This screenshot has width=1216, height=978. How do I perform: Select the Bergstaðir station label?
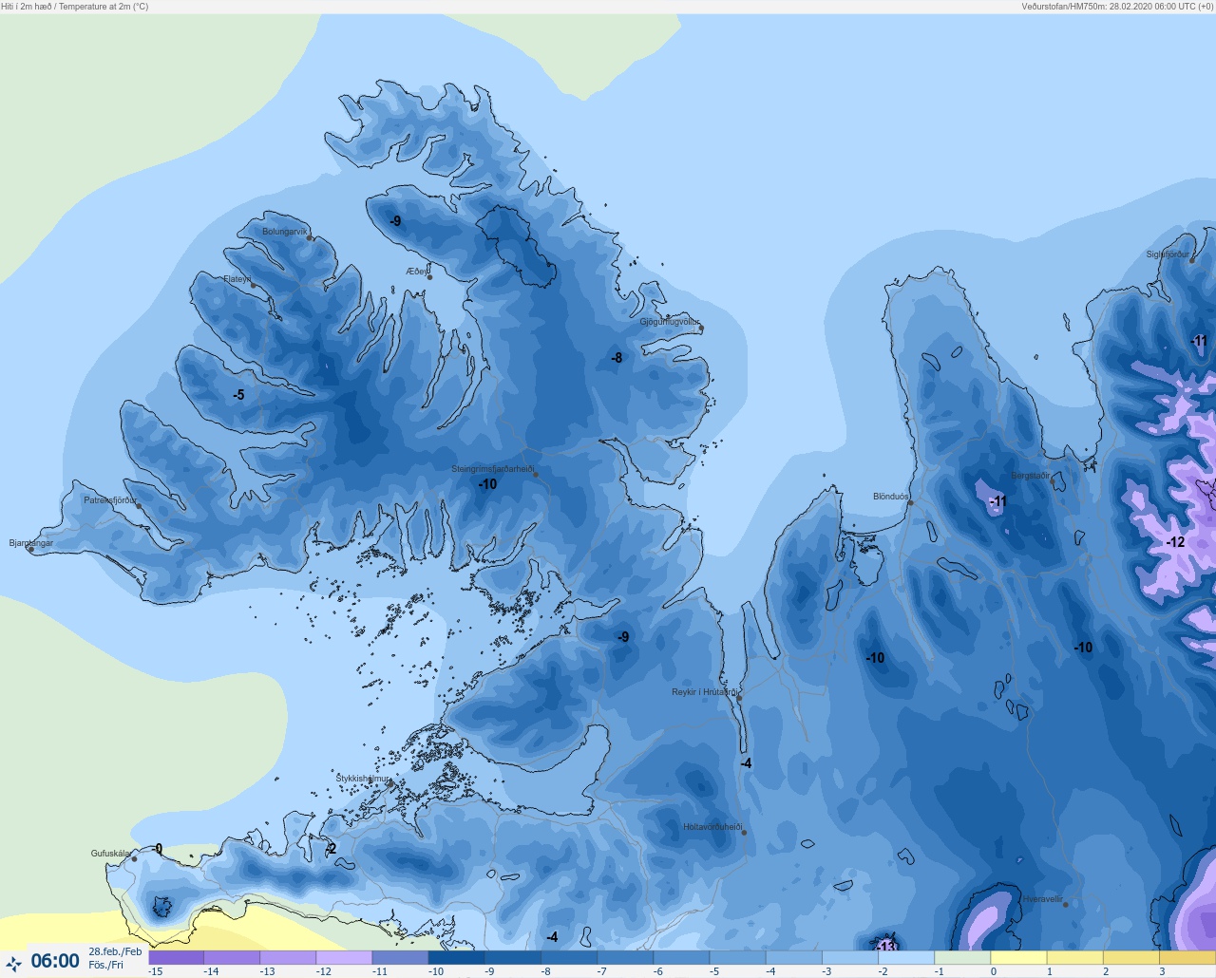pyautogui.click(x=1031, y=476)
